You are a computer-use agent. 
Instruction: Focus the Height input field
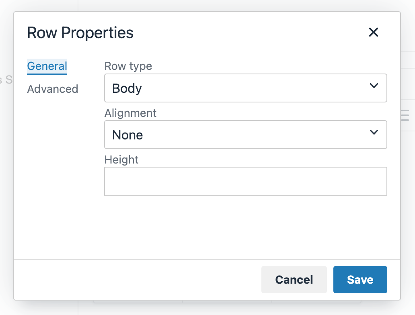point(245,181)
